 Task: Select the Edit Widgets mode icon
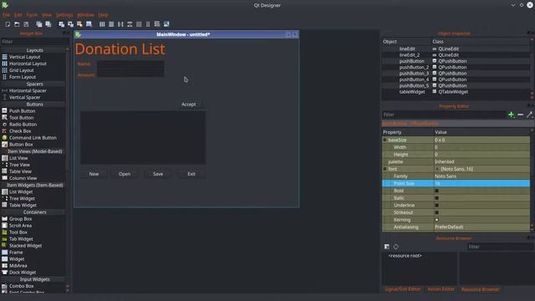[x=61, y=24]
